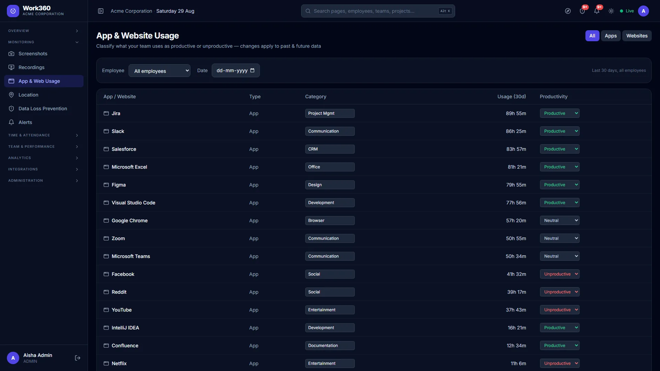Image resolution: width=660 pixels, height=371 pixels.
Task: Click the Date picker field
Action: pos(236,70)
